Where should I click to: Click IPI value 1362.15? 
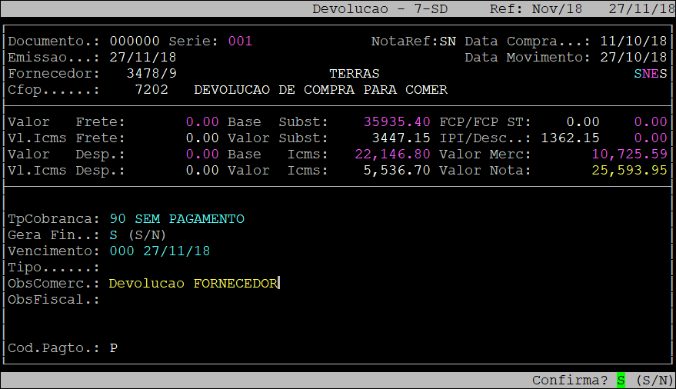(x=570, y=138)
